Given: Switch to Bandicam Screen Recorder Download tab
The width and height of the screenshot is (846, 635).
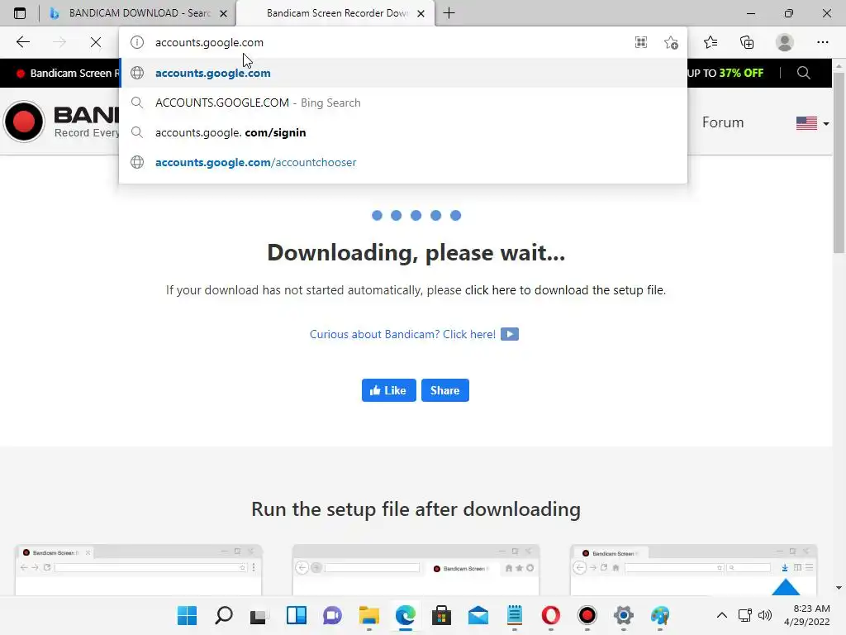Looking at the screenshot, I should tap(337, 13).
